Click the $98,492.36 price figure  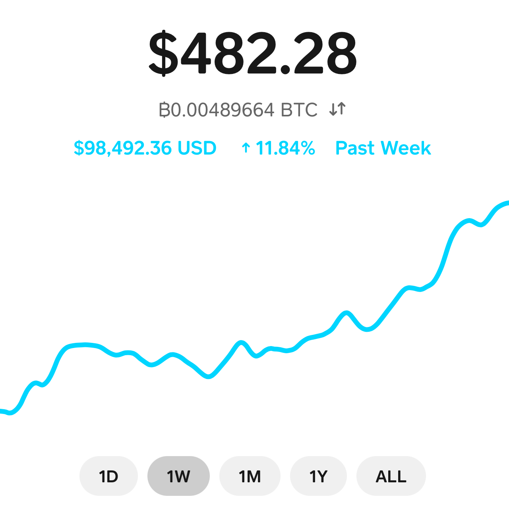coord(123,148)
